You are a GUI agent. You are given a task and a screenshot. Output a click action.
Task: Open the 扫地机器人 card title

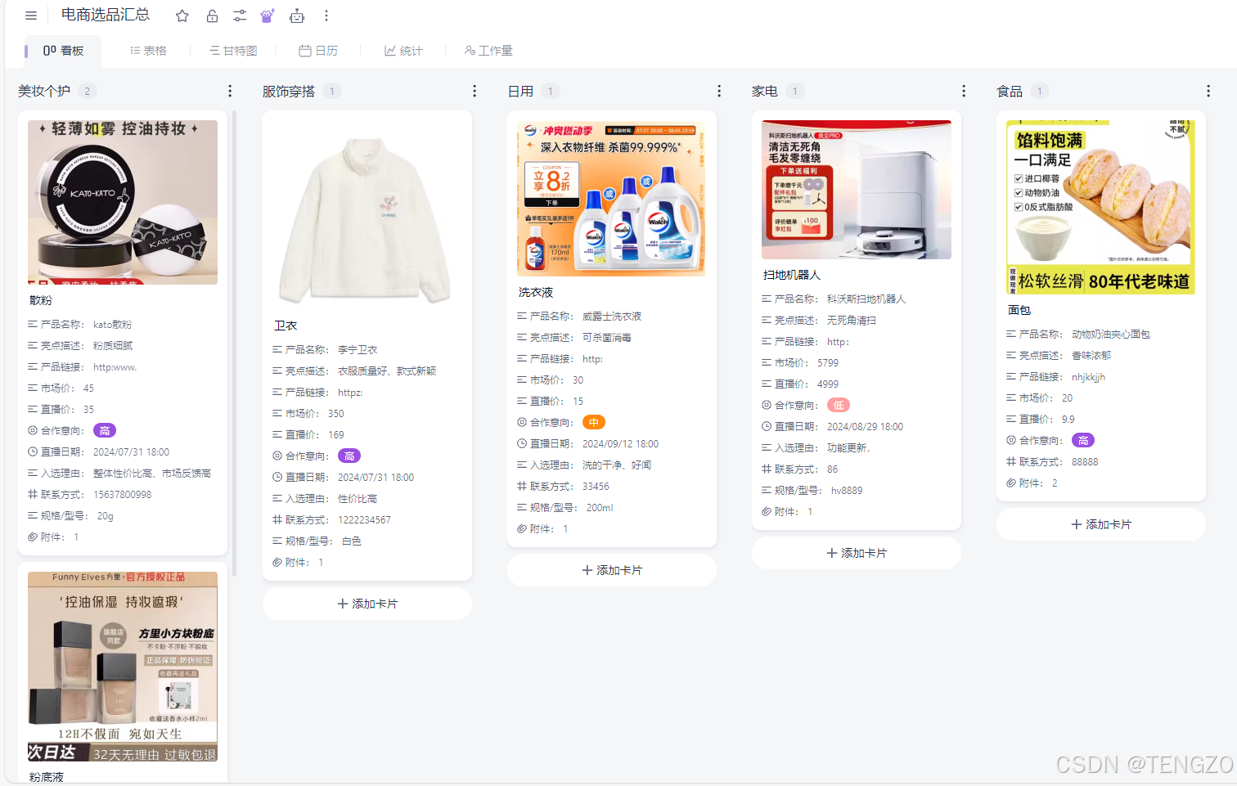(792, 275)
